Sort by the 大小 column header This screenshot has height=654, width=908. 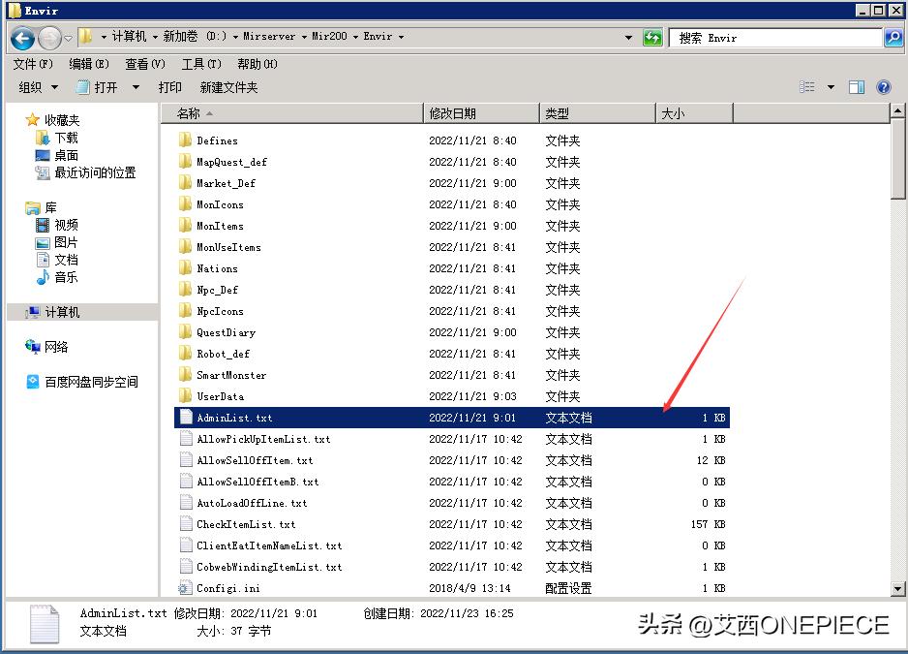695,113
